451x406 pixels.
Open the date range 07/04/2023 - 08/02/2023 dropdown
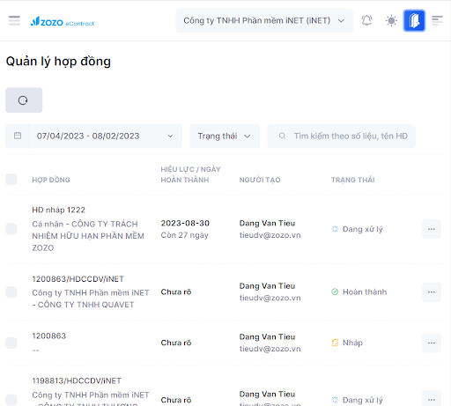(106, 136)
